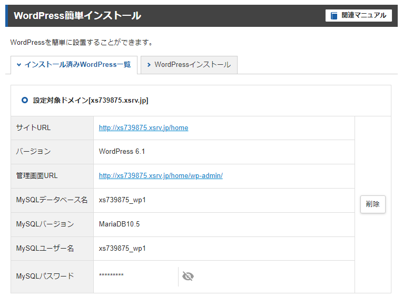Click the MySQLユーザー名 value xs739875_wp1
403x296 pixels.
point(122,249)
